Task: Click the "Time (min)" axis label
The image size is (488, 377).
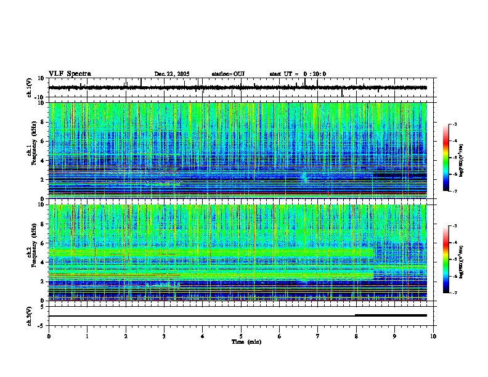Action: (246, 342)
